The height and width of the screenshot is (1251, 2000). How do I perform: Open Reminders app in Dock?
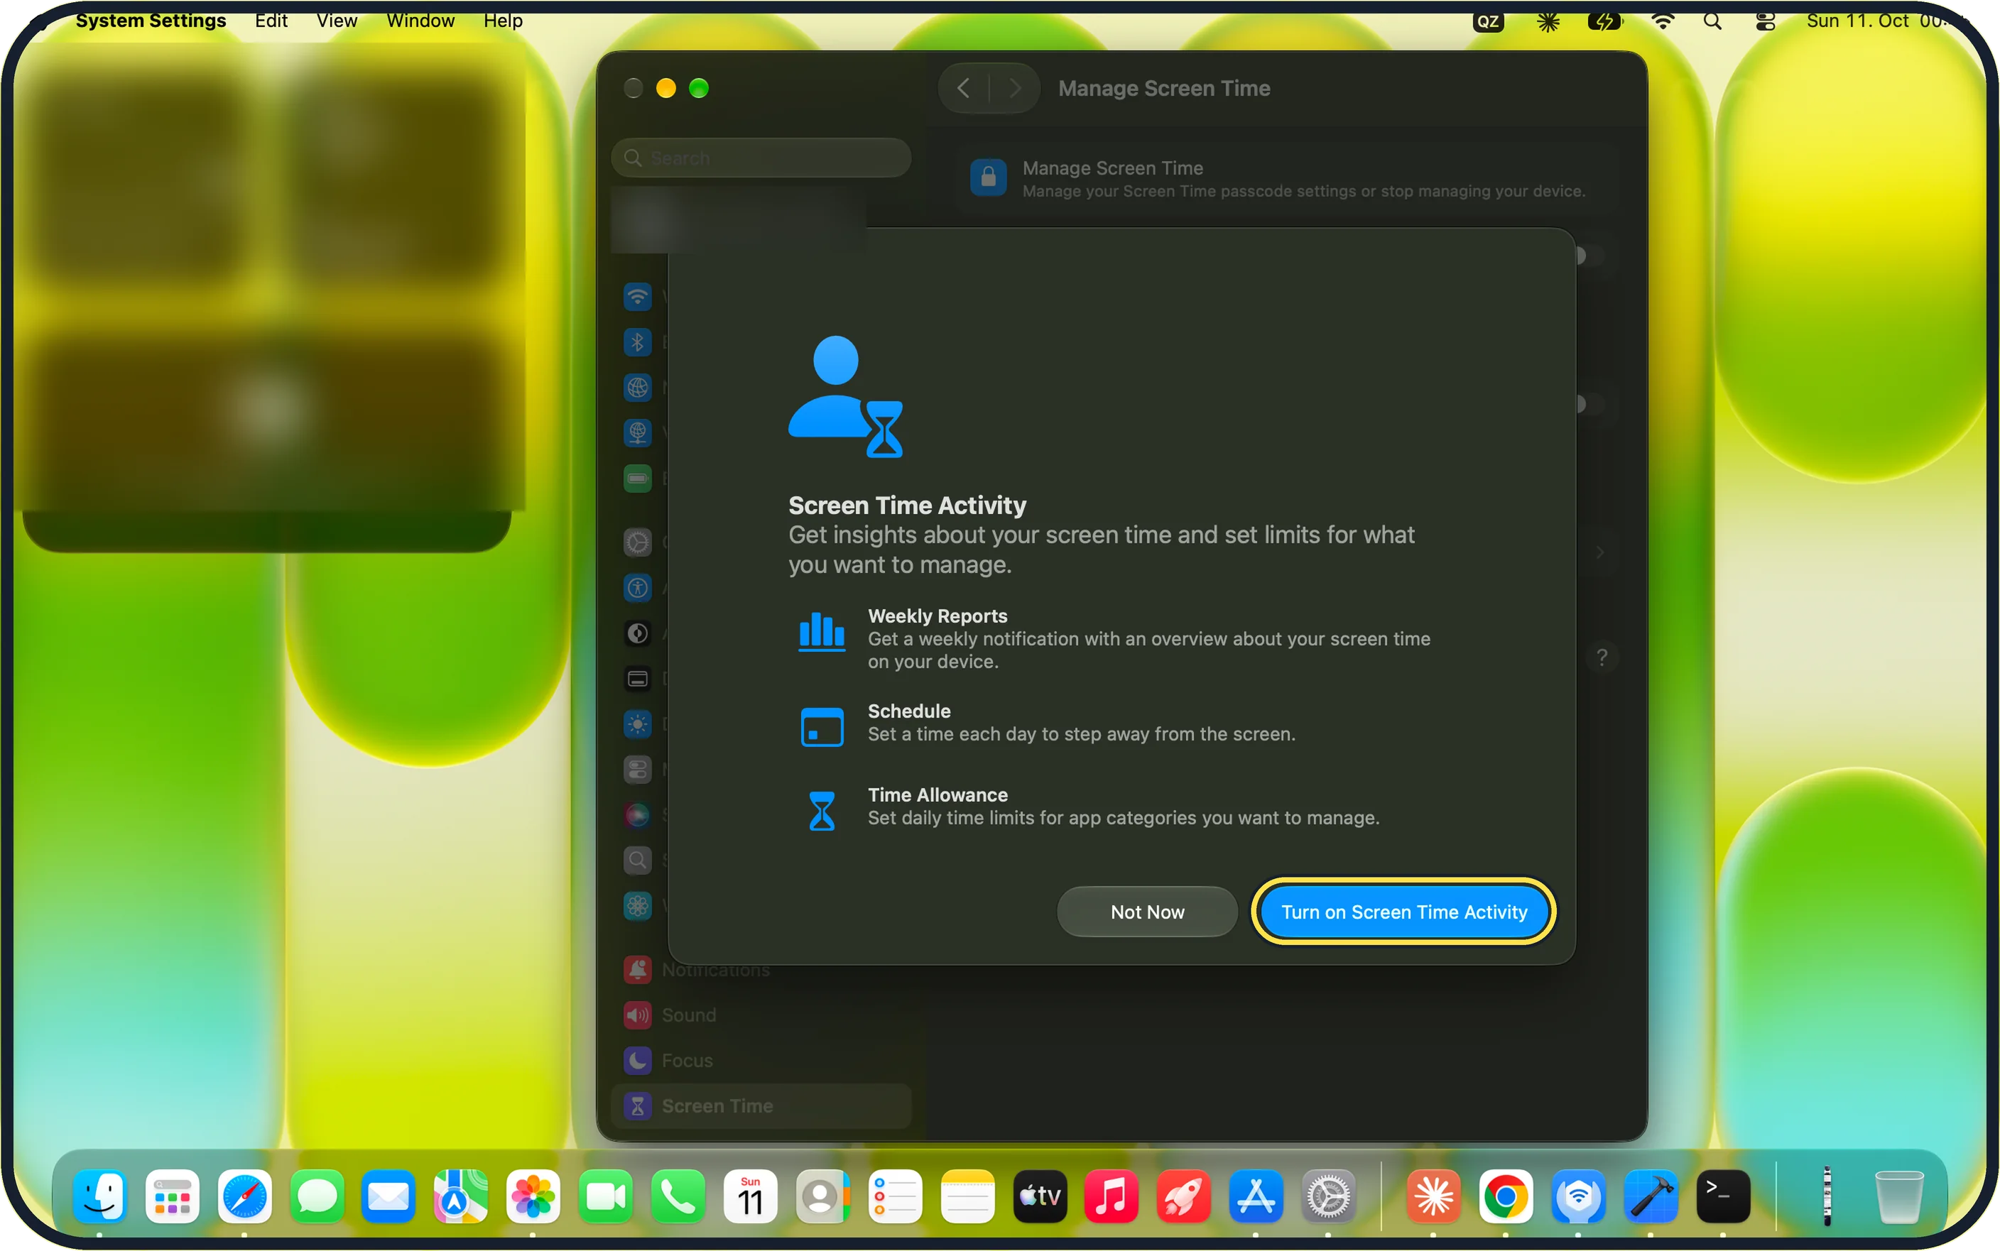click(896, 1196)
